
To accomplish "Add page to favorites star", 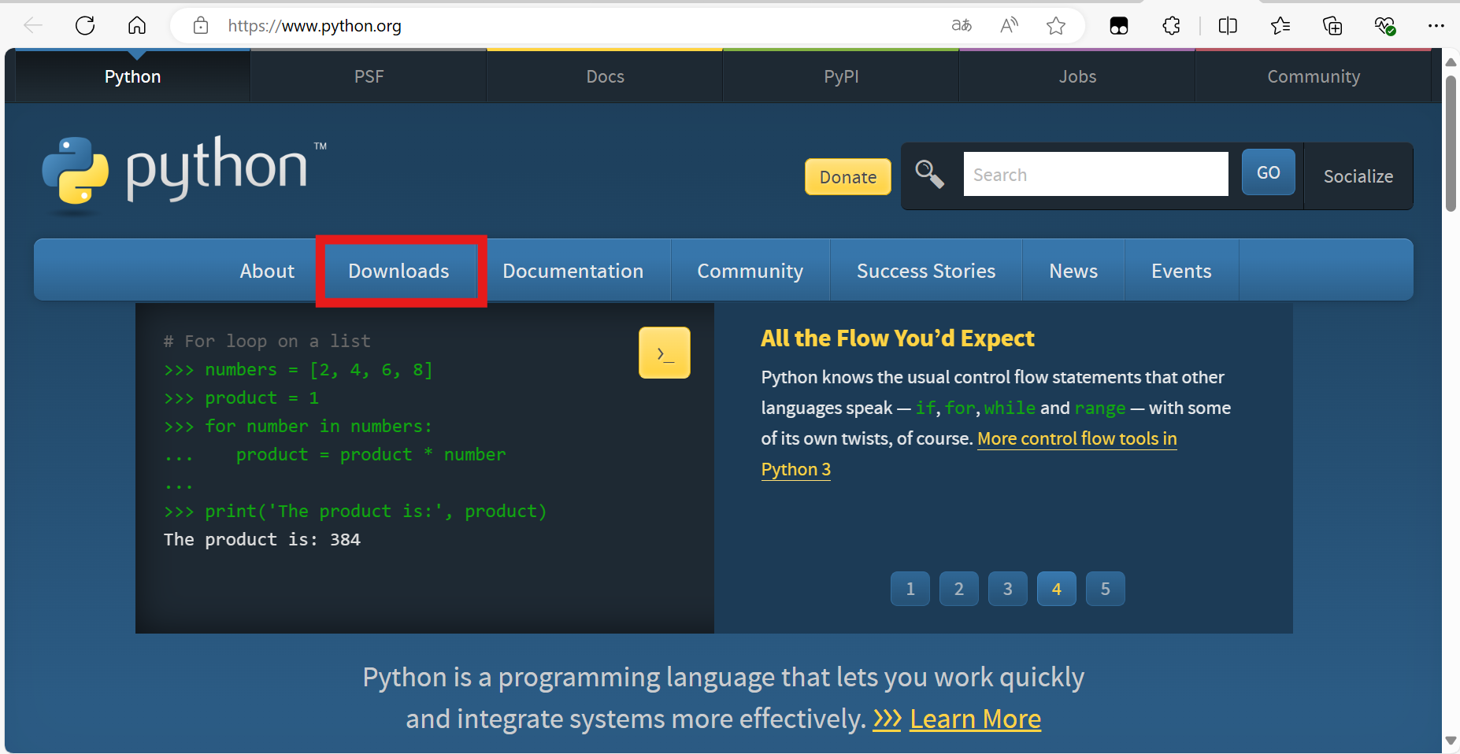I will (1056, 26).
